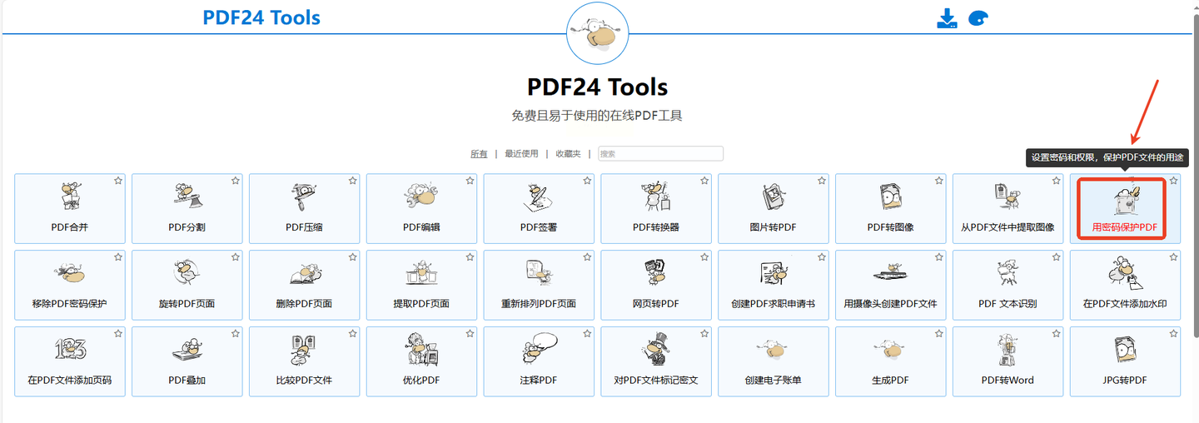Favorite PDF压缩 with its star
Image resolution: width=1199 pixels, height=423 pixels.
(353, 181)
